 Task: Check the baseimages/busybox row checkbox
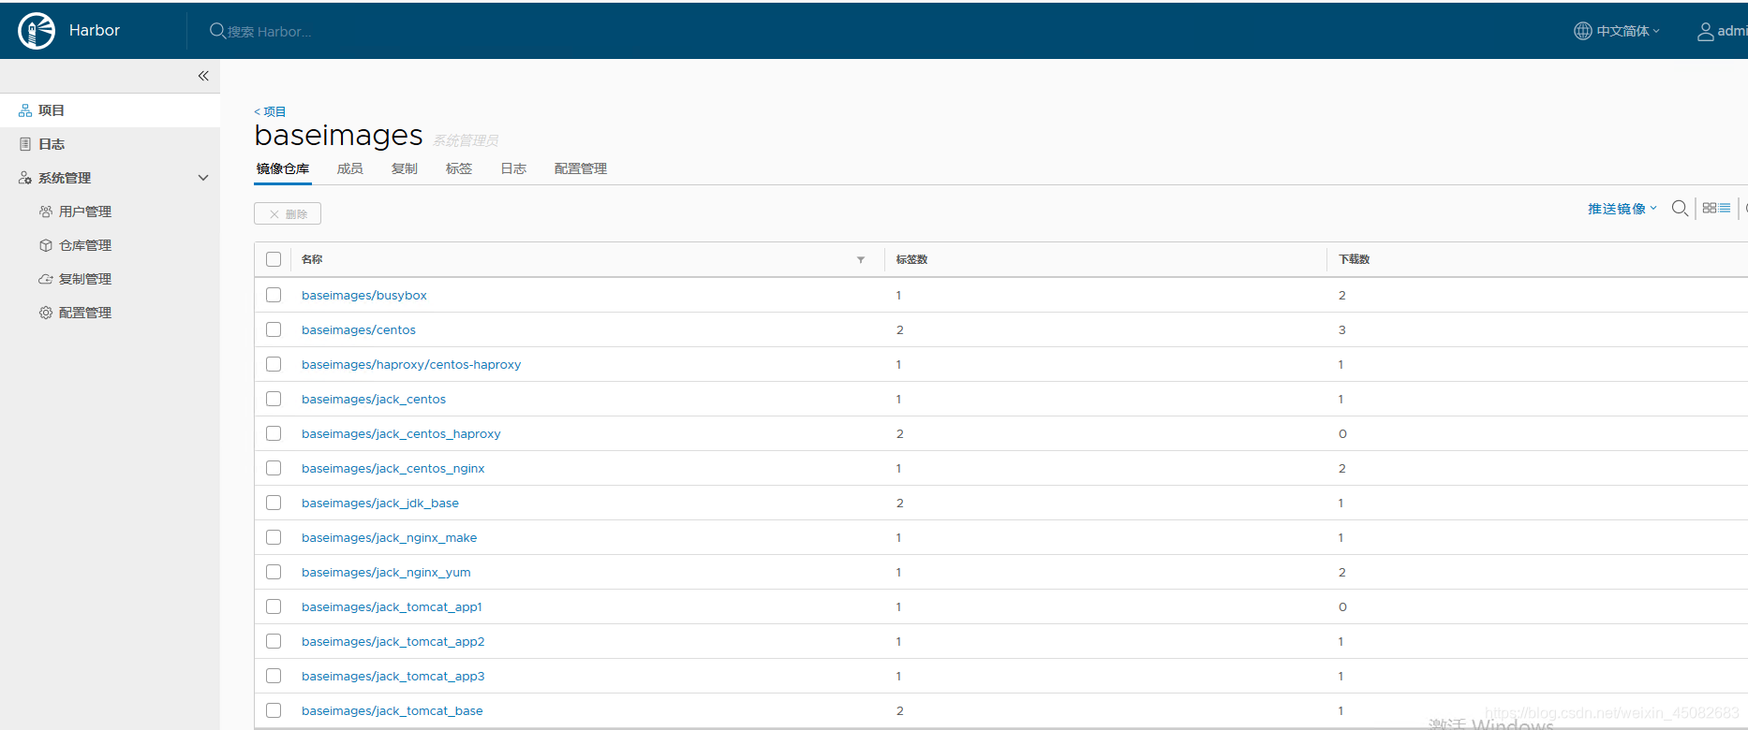(x=274, y=295)
